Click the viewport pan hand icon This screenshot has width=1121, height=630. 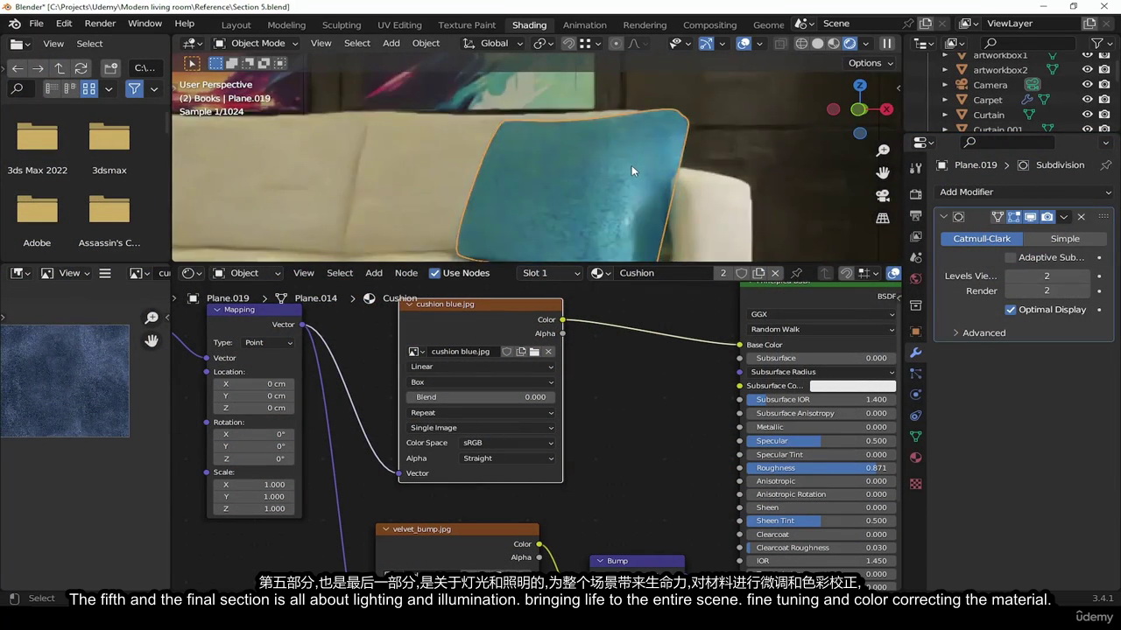tap(883, 173)
